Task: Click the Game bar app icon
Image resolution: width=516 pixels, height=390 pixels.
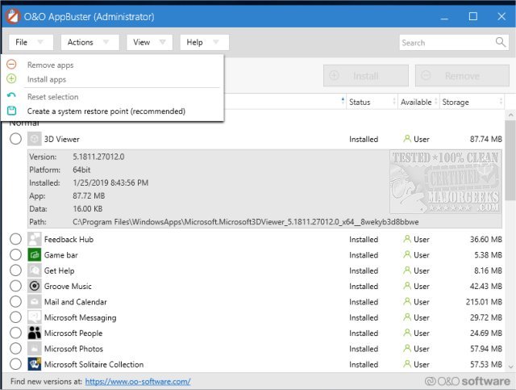Action: coord(35,255)
